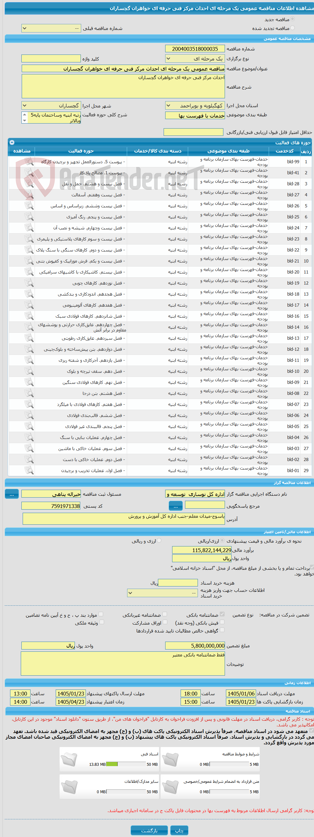
Task: Open view icon for row bld-24
Action: [29, 228]
